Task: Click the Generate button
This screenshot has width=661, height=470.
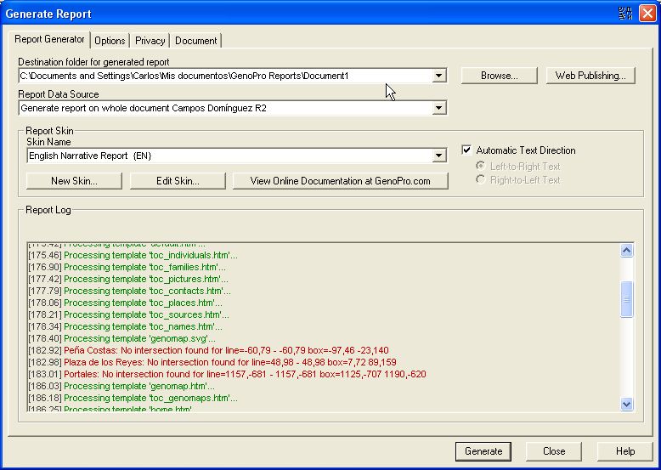Action: (483, 451)
